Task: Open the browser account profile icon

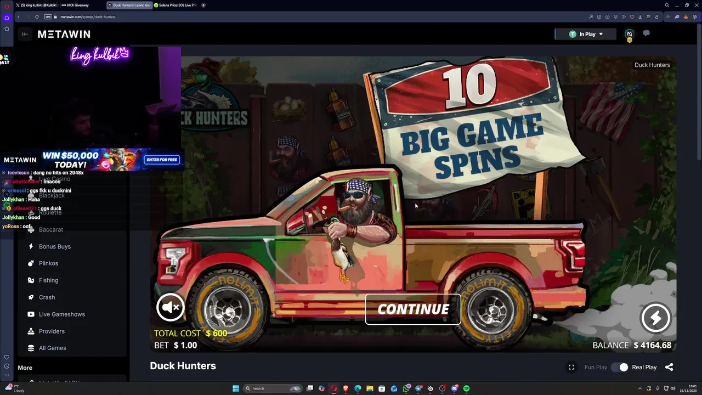Action: point(656,17)
